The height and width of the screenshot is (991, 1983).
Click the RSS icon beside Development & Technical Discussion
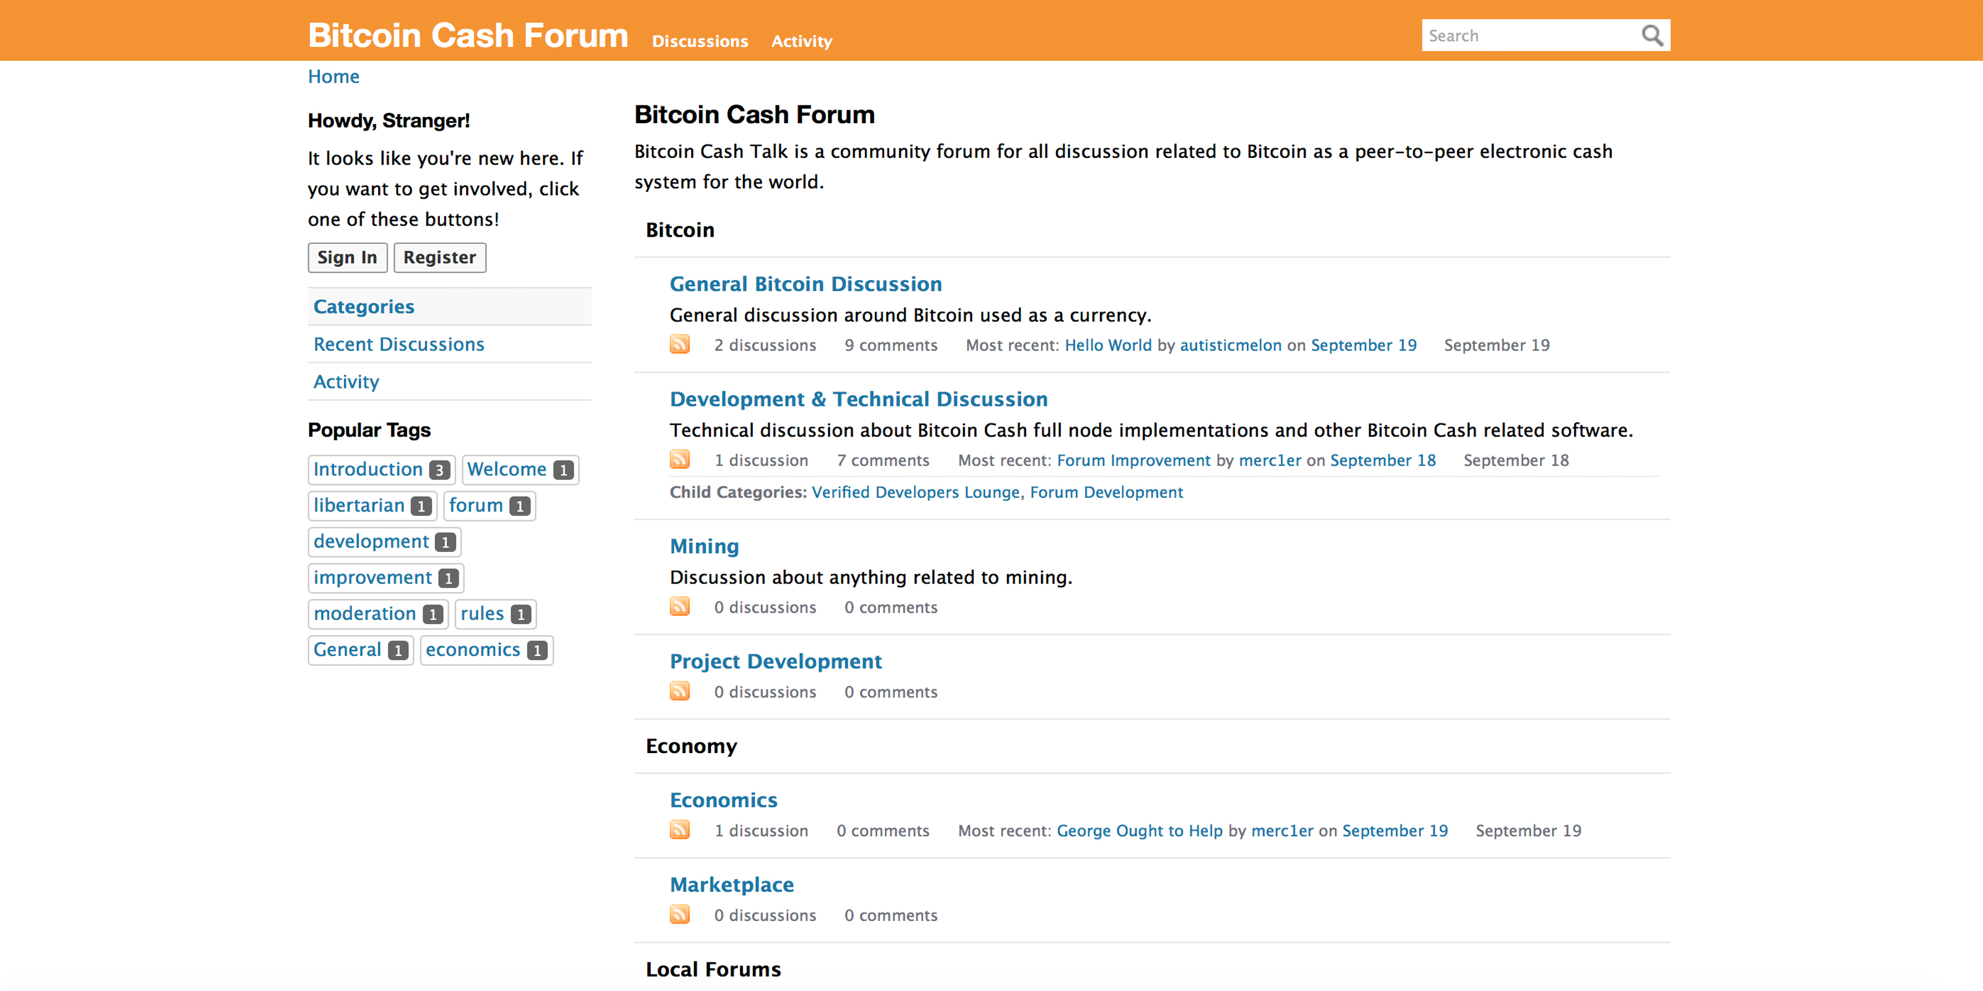point(680,460)
